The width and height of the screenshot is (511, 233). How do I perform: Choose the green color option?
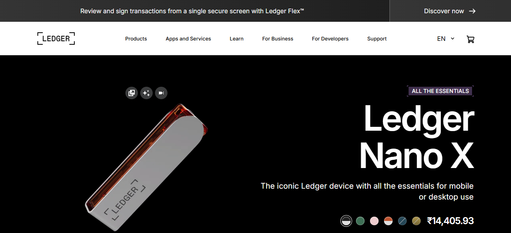click(360, 221)
